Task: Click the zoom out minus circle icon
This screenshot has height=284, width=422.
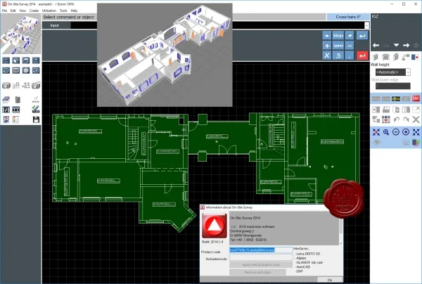Action: (x=395, y=132)
